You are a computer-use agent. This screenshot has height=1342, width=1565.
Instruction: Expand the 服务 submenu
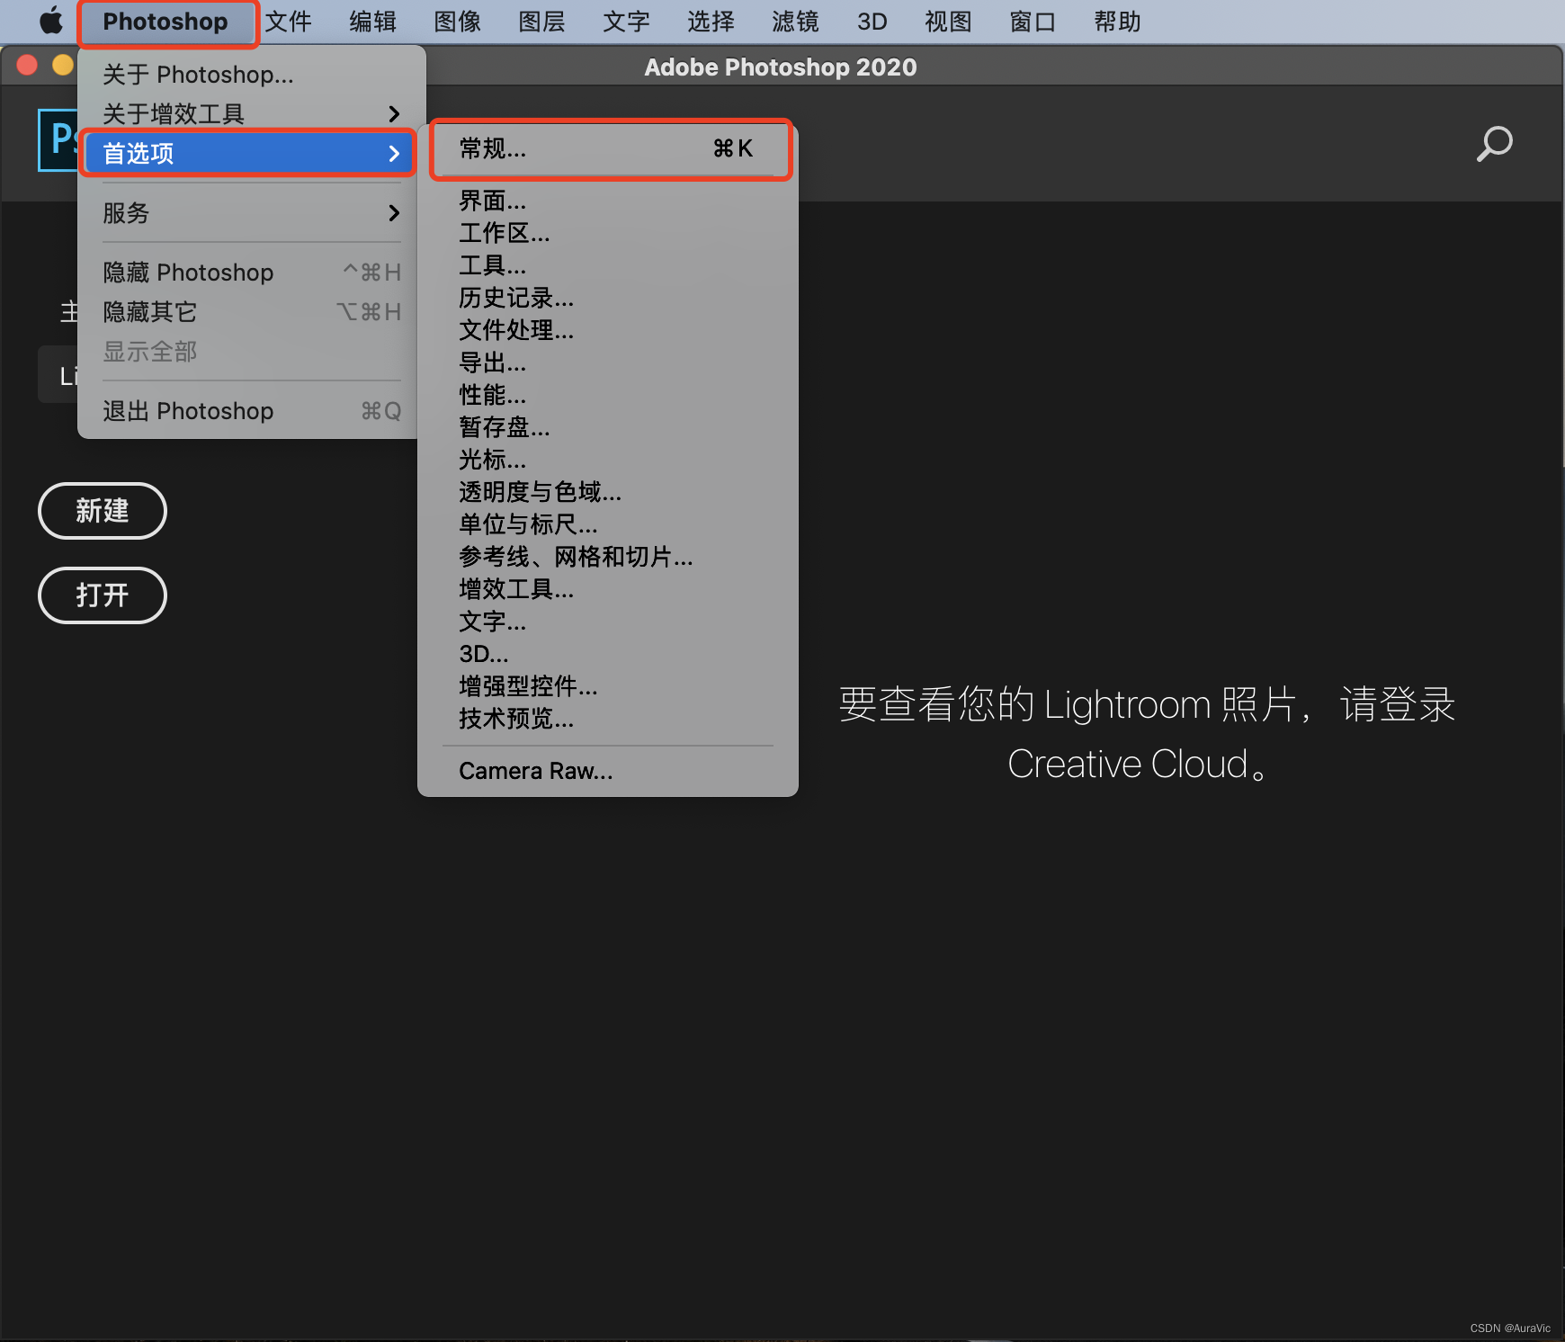(251, 212)
